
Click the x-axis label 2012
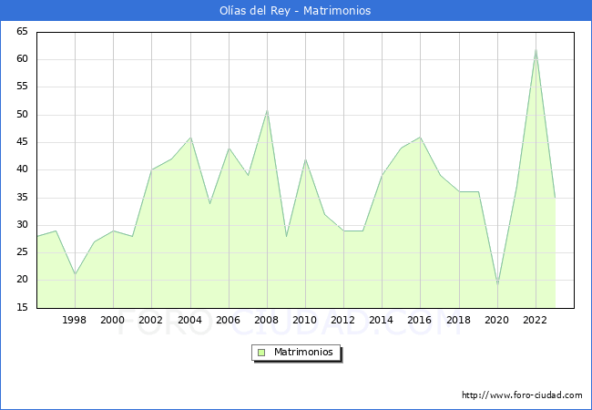click(x=342, y=320)
